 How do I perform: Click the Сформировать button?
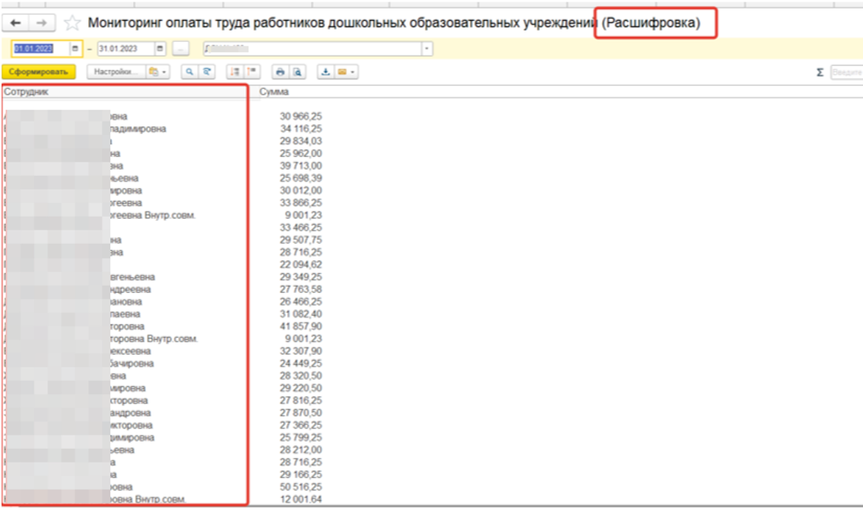coord(39,72)
